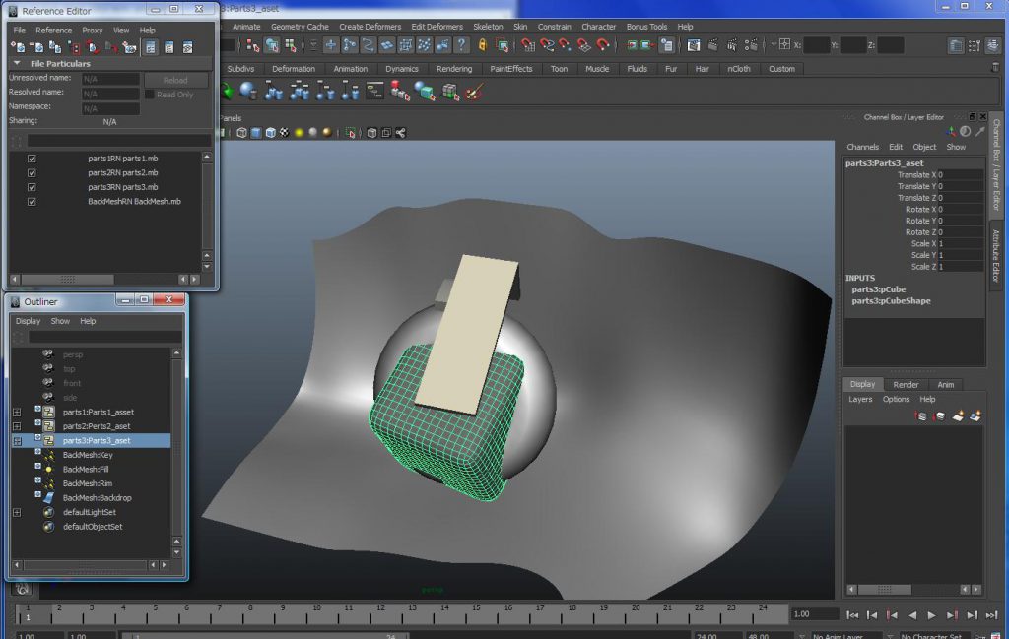Click the question-mark miscellaneous mask icon
Image resolution: width=1009 pixels, height=639 pixels.
(x=461, y=45)
